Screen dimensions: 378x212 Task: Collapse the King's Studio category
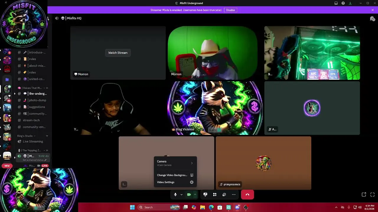point(26,136)
